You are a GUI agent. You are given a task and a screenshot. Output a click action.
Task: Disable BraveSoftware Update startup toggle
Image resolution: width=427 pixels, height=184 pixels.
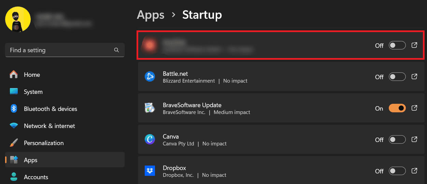pos(397,108)
